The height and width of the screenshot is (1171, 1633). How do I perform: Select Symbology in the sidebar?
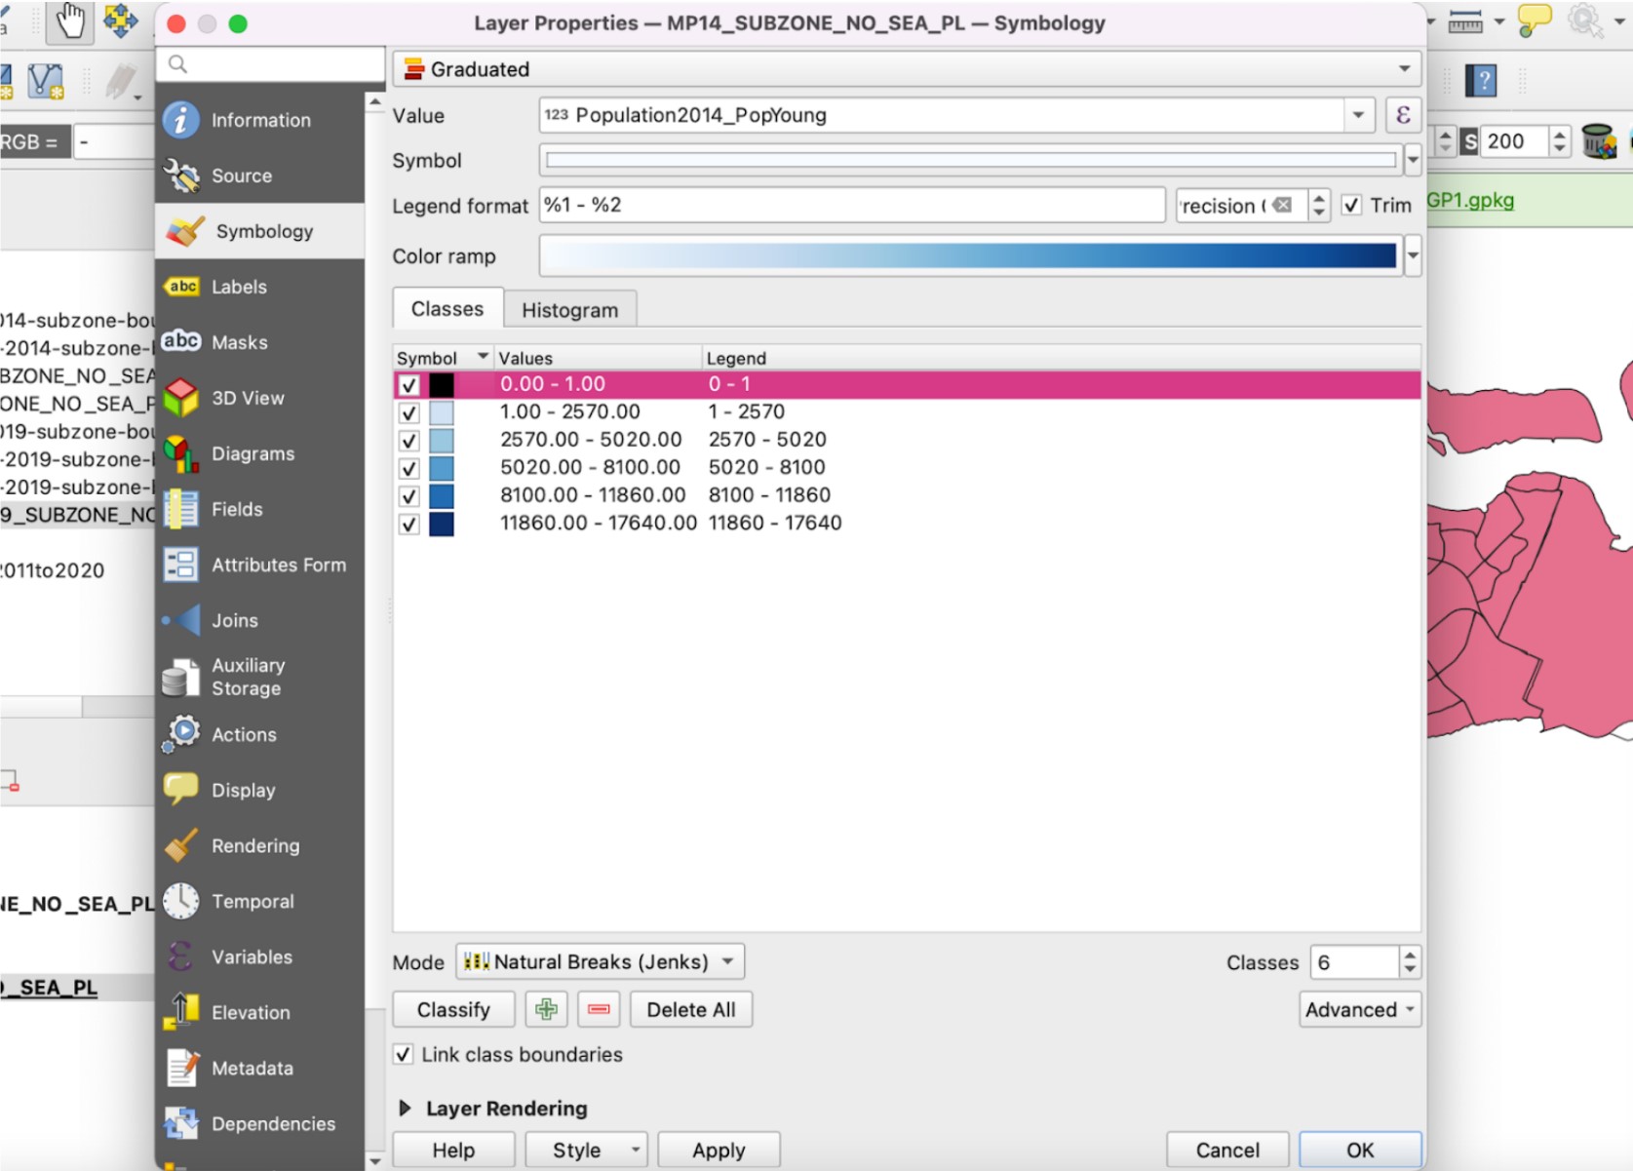[263, 231]
